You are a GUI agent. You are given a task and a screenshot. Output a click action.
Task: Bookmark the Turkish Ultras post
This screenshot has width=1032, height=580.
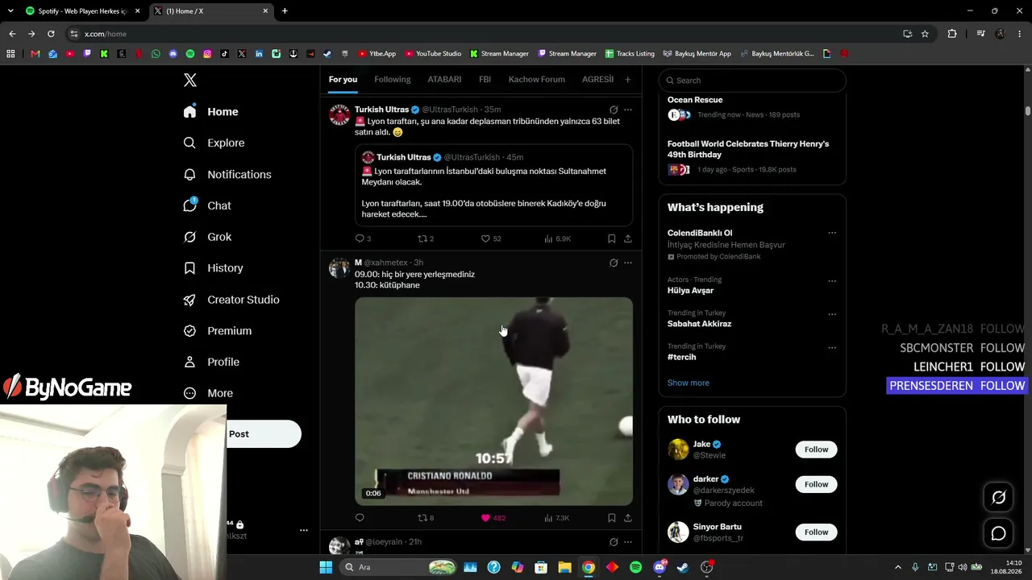click(612, 238)
